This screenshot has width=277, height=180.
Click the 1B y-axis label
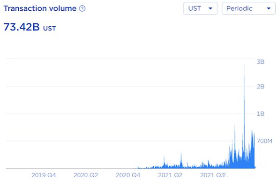pos(261,114)
